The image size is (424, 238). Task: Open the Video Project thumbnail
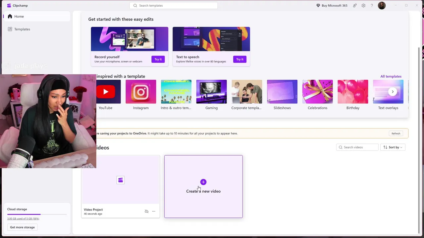click(x=121, y=180)
